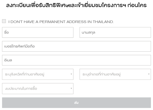
Task: Focus the ชื่อ first name field
Action: 38,32
